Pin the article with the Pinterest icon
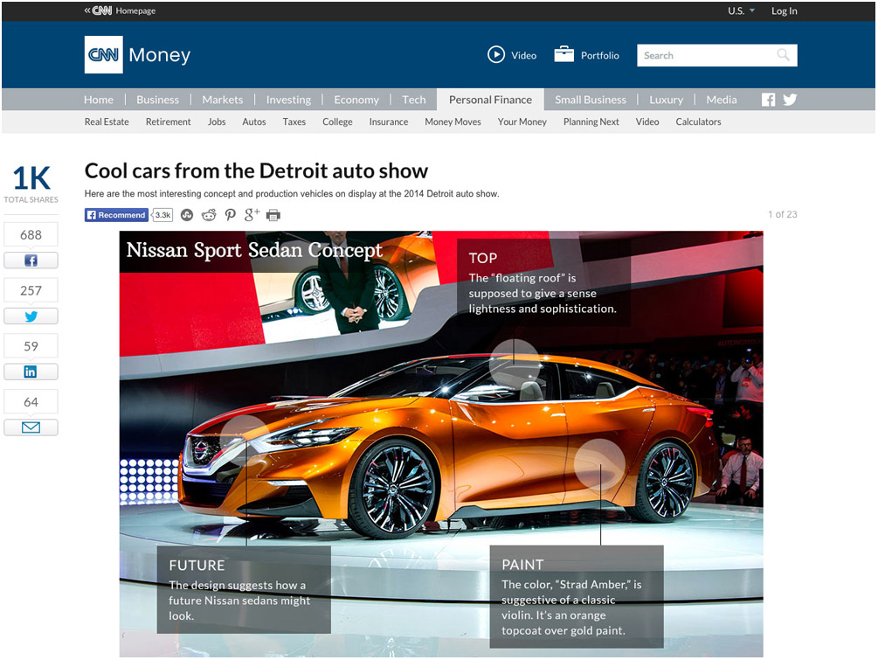Screen dimensions: 878x660 [231, 215]
